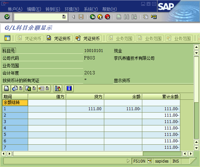Viewport: 200px width, 167px height.
Task: Open the 帐户(A) menu
Action: coord(15,9)
